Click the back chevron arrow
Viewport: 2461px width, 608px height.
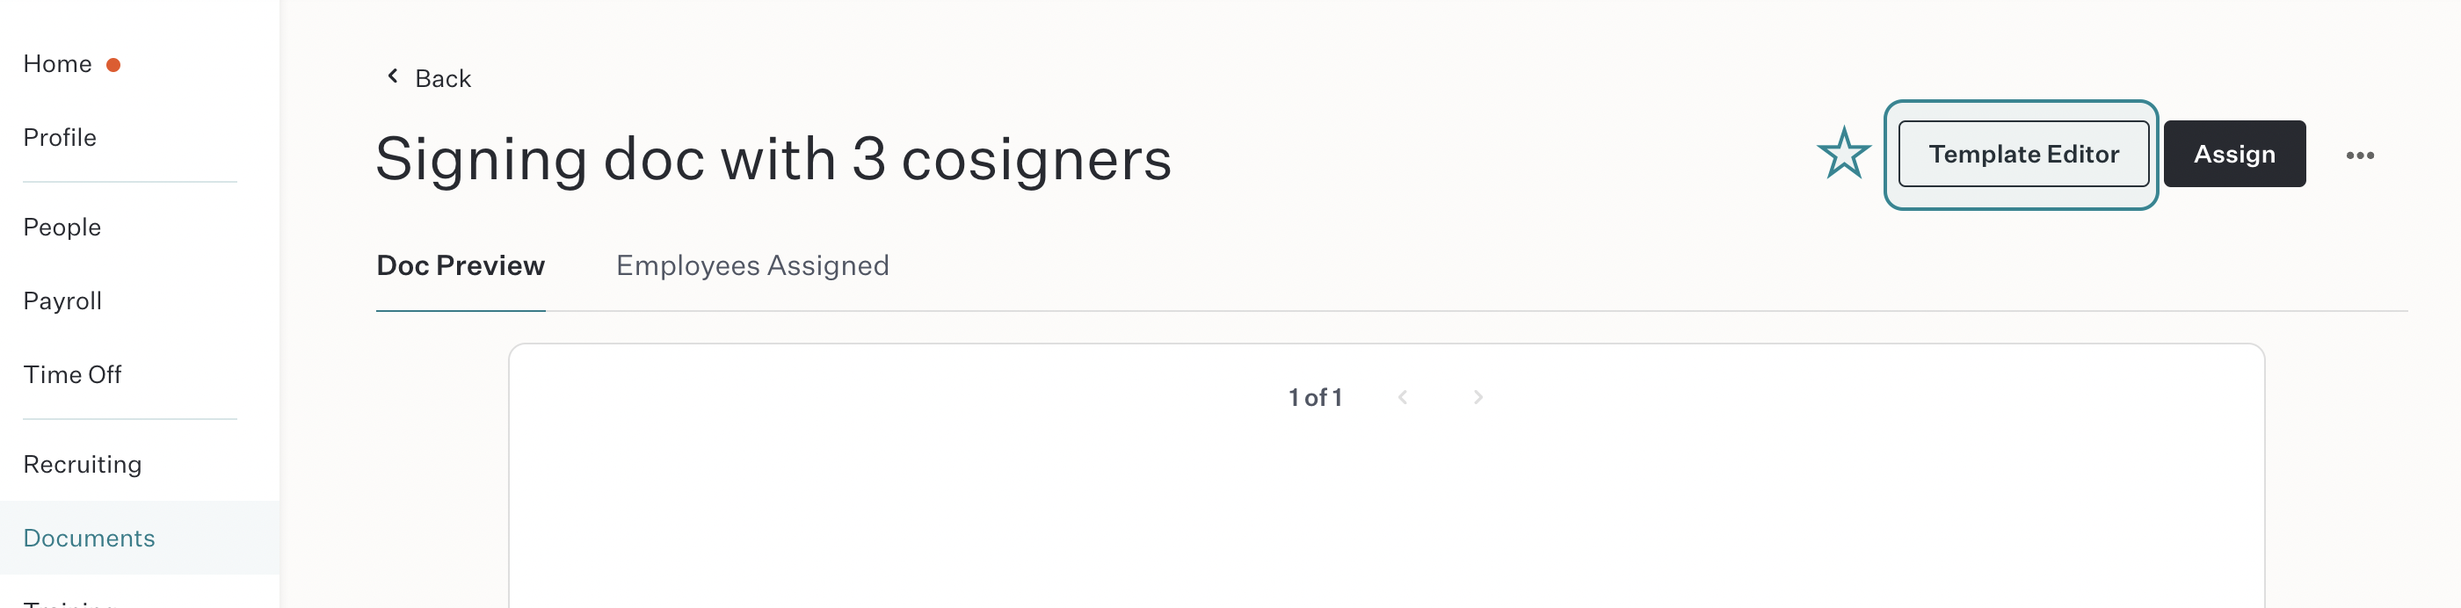point(392,76)
